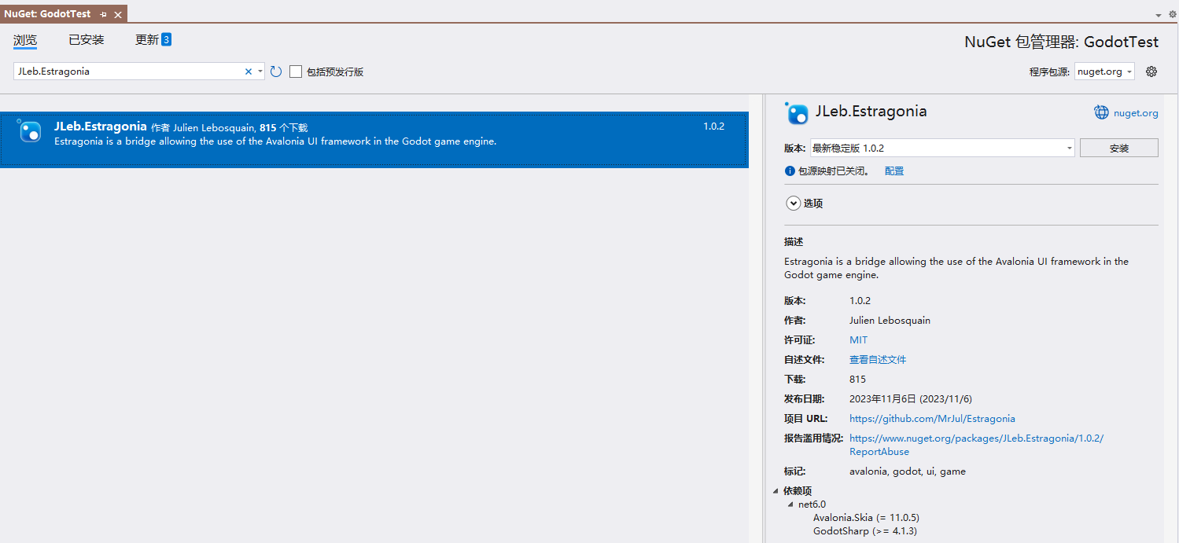
Task: Open the nuget.org link in details header
Action: 1136,113
